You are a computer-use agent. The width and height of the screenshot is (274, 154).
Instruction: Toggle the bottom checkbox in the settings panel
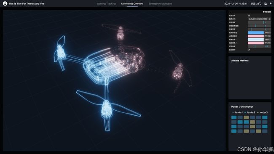249,50
